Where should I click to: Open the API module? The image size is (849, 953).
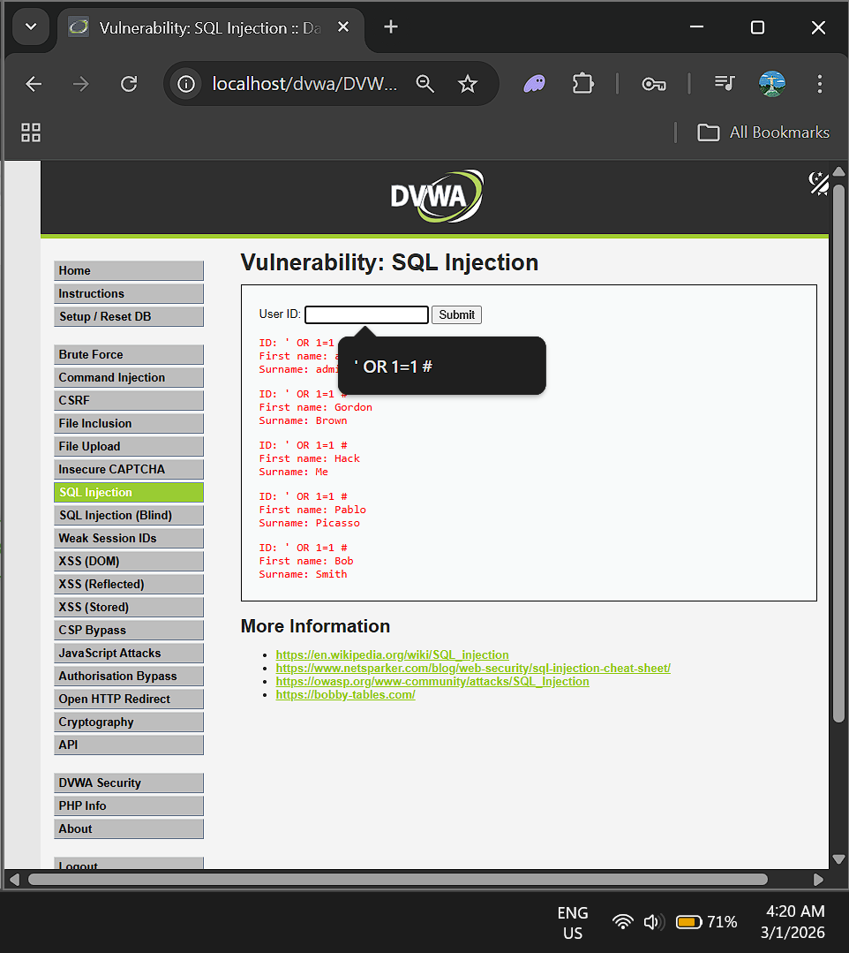tap(129, 745)
